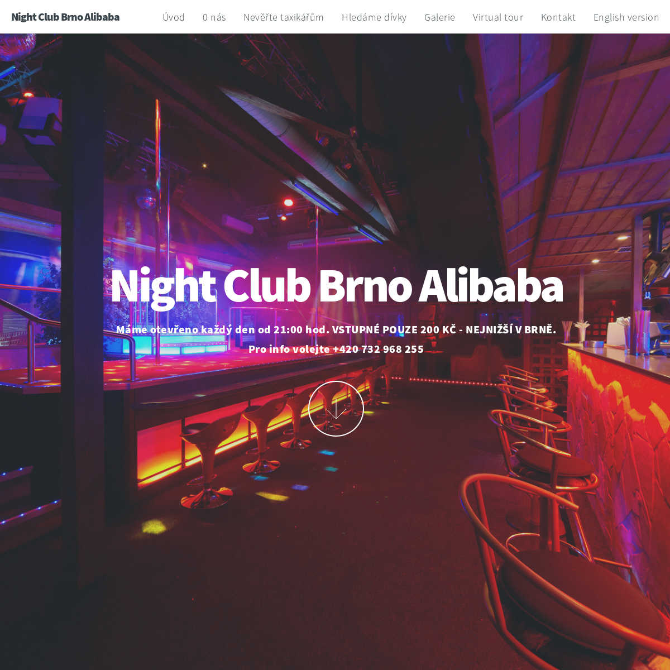Open the Úvod menu item
This screenshot has width=670, height=670.
click(174, 17)
